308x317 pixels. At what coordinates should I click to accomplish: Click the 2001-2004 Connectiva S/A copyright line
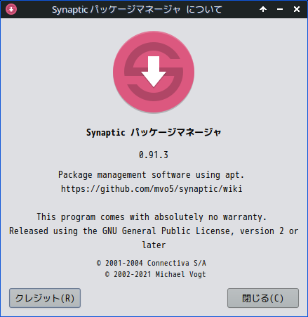coord(152,263)
